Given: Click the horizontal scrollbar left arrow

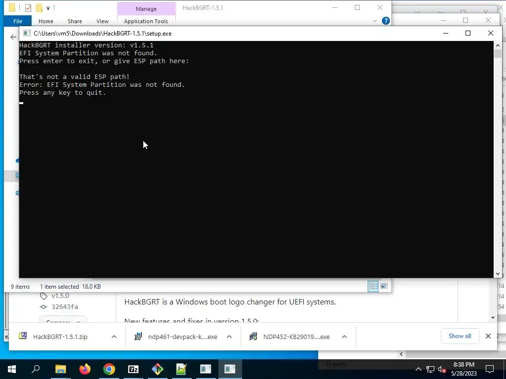Looking at the screenshot, I should pyautogui.click(x=401, y=354).
